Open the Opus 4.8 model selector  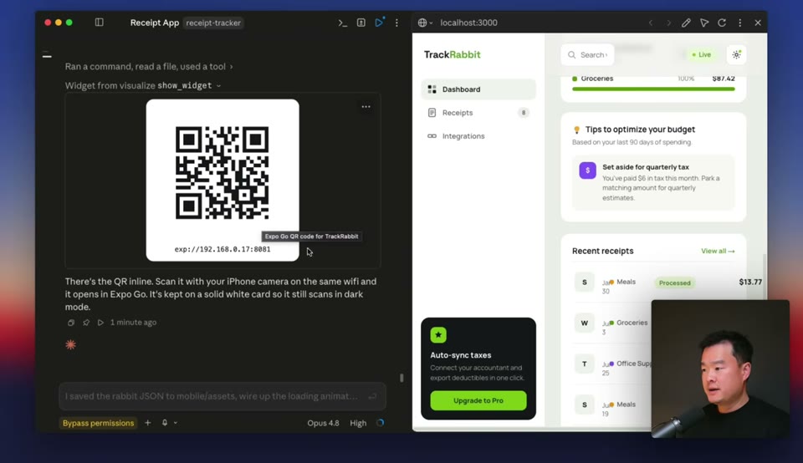pos(323,423)
